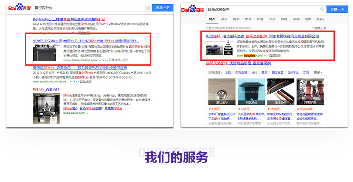Switch to the 图片 tab
Image resolution: width=353 pixels, height=182 pixels.
click(x=248, y=20)
